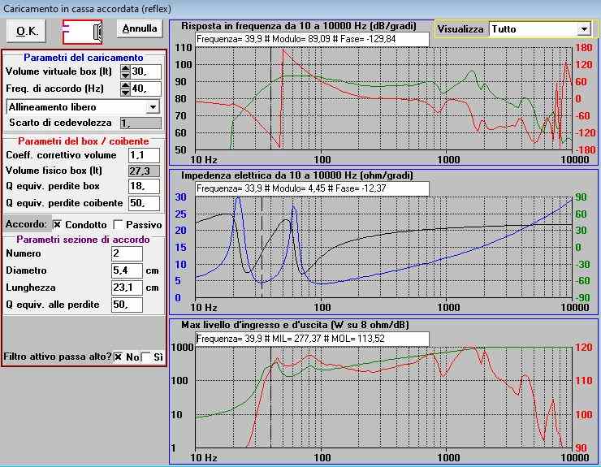Click the Accordo: label
This screenshot has width=601, height=467.
pos(26,224)
